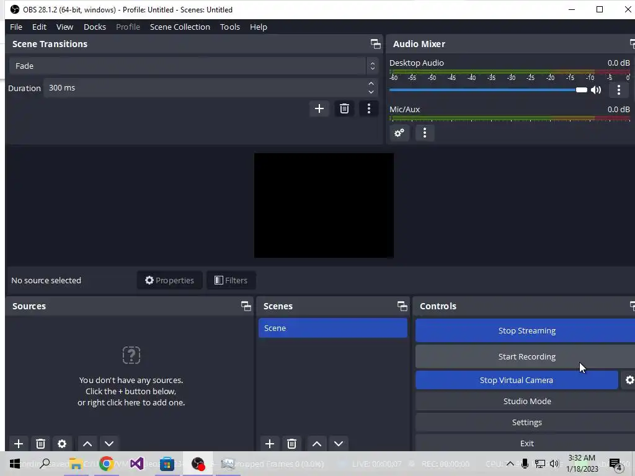Image resolution: width=635 pixels, height=476 pixels.
Task: Open the Windows Start menu
Action: click(15, 464)
